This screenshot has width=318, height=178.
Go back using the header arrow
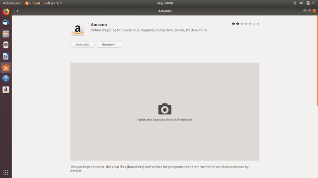click(18, 11)
